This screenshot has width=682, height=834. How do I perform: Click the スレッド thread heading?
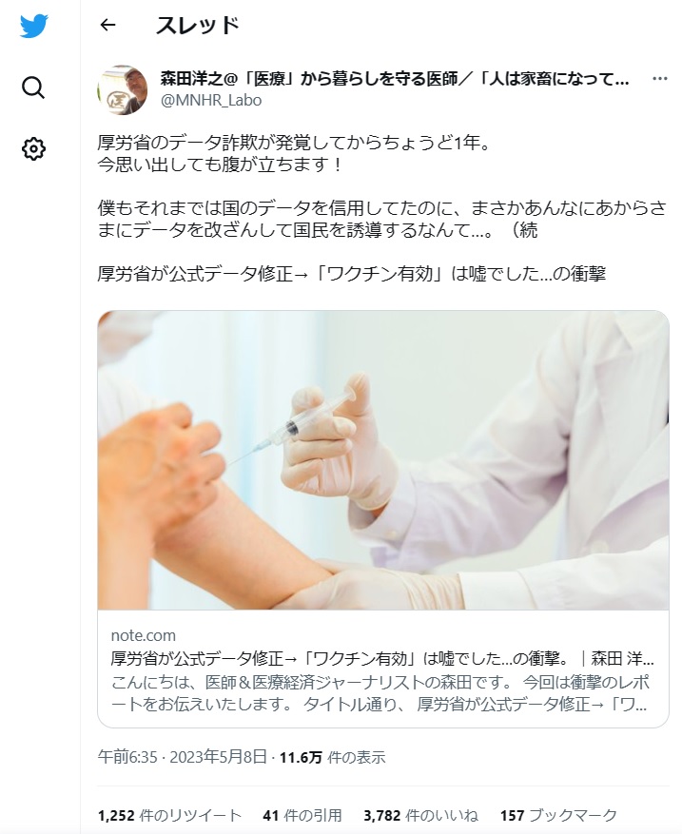pos(197,25)
